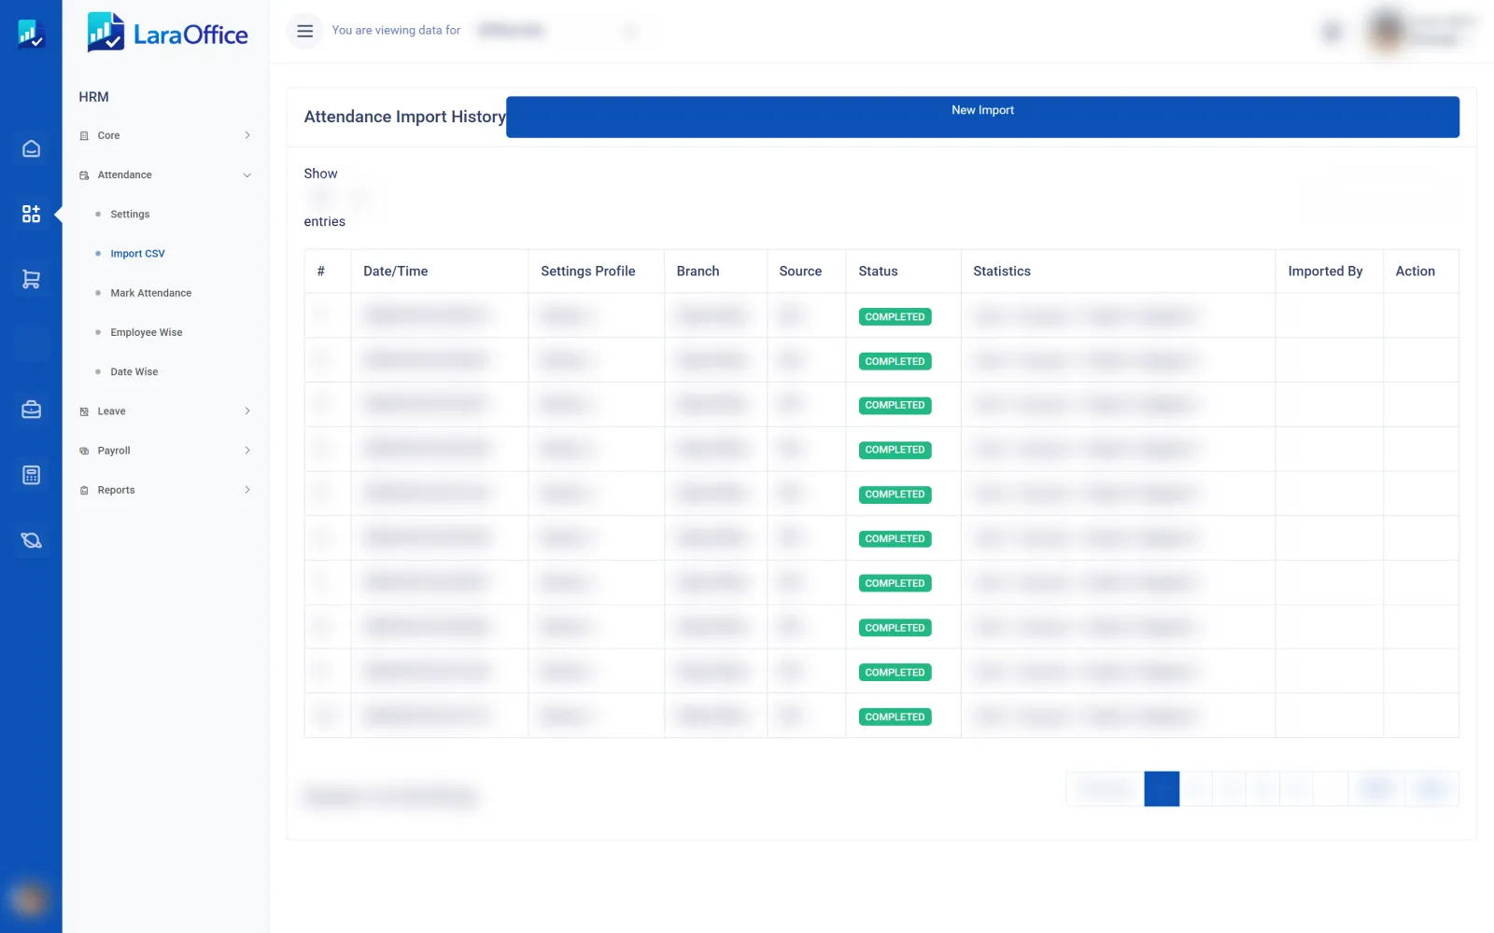Click the active blue pagination page button
The image size is (1494, 933).
coord(1162,788)
